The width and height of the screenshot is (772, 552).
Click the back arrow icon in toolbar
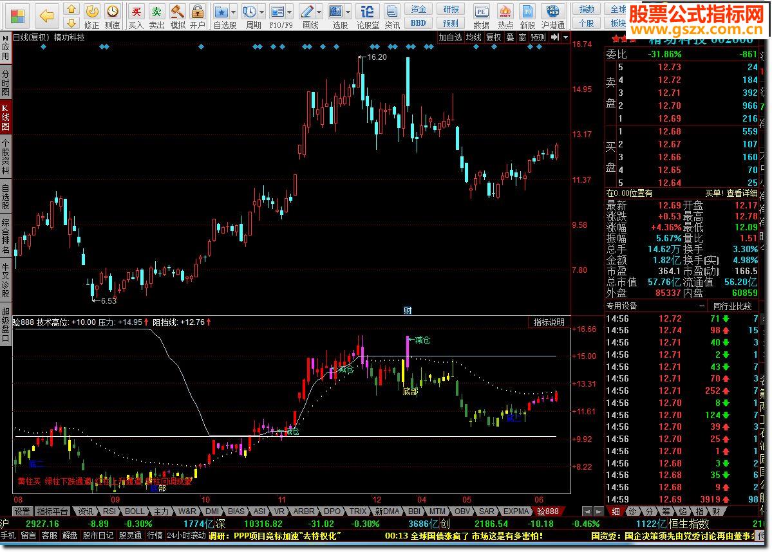click(46, 15)
